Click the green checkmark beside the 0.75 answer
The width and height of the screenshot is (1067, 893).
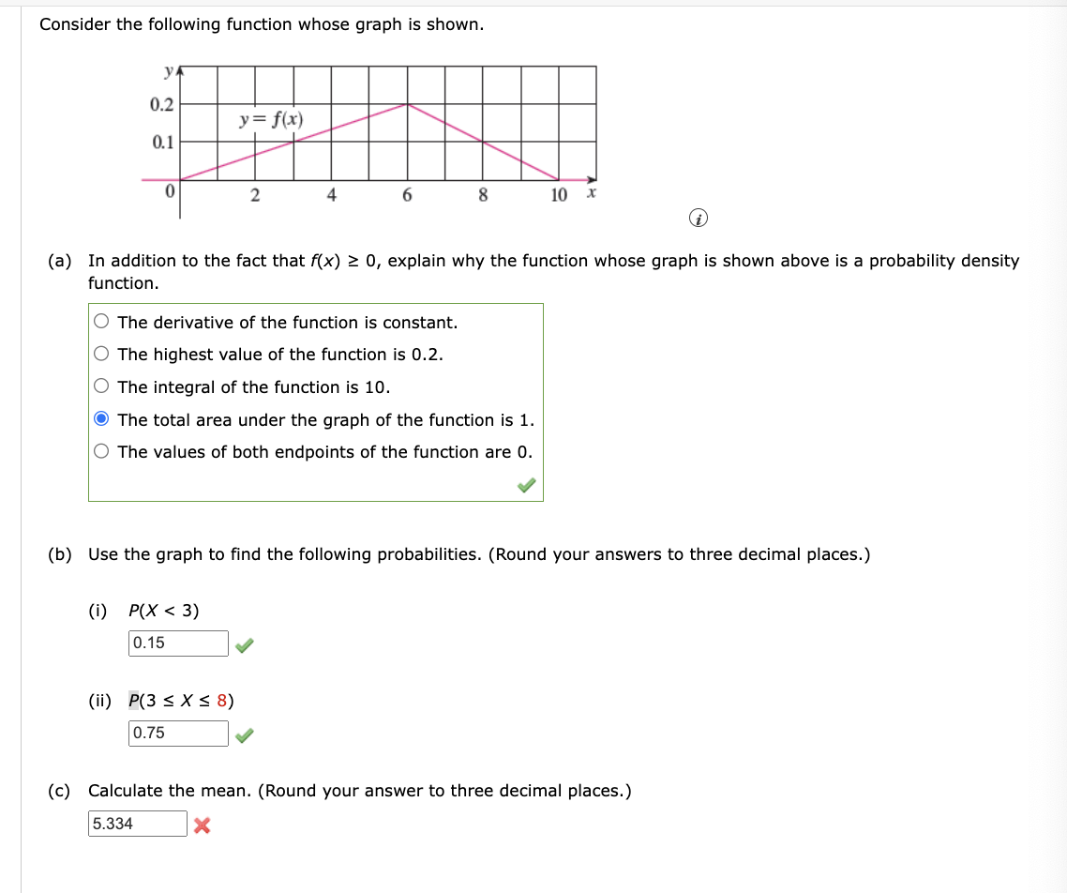(x=244, y=737)
